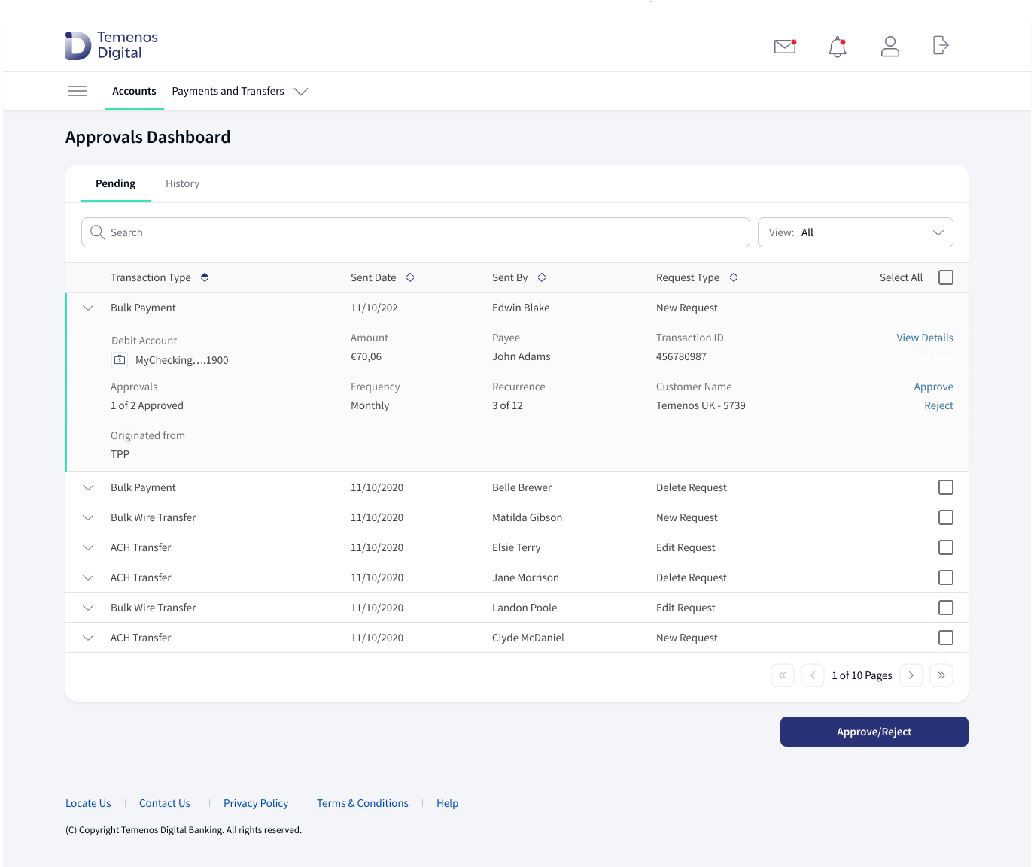
Task: Click the John Adams payee name
Action: [x=522, y=356]
